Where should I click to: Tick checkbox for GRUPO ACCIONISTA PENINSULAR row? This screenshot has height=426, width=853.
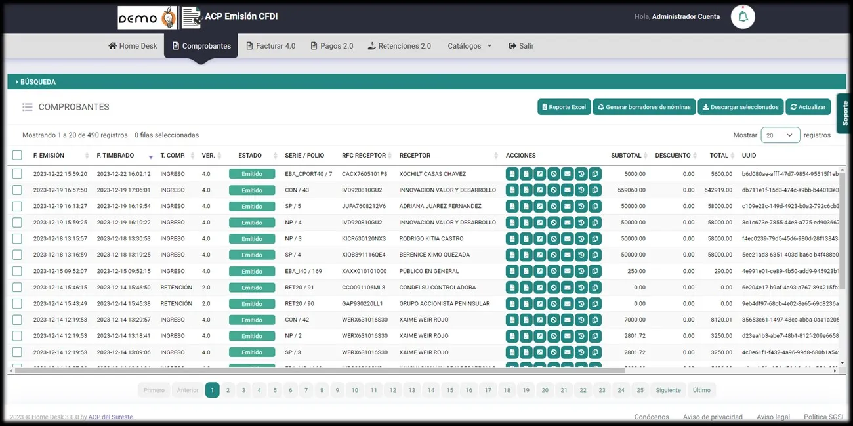click(17, 304)
